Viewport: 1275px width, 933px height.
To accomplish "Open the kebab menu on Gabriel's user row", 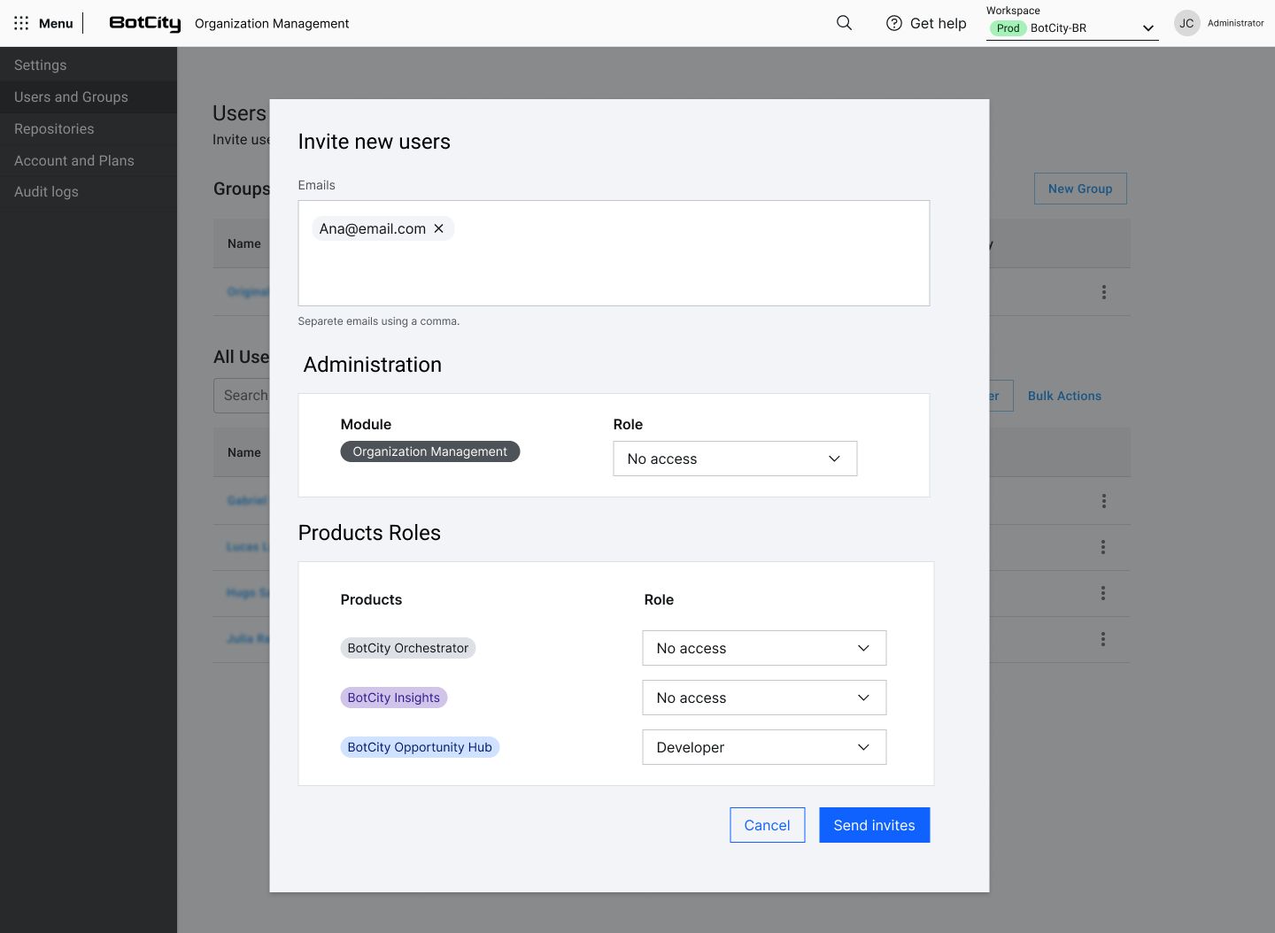I will [1103, 501].
